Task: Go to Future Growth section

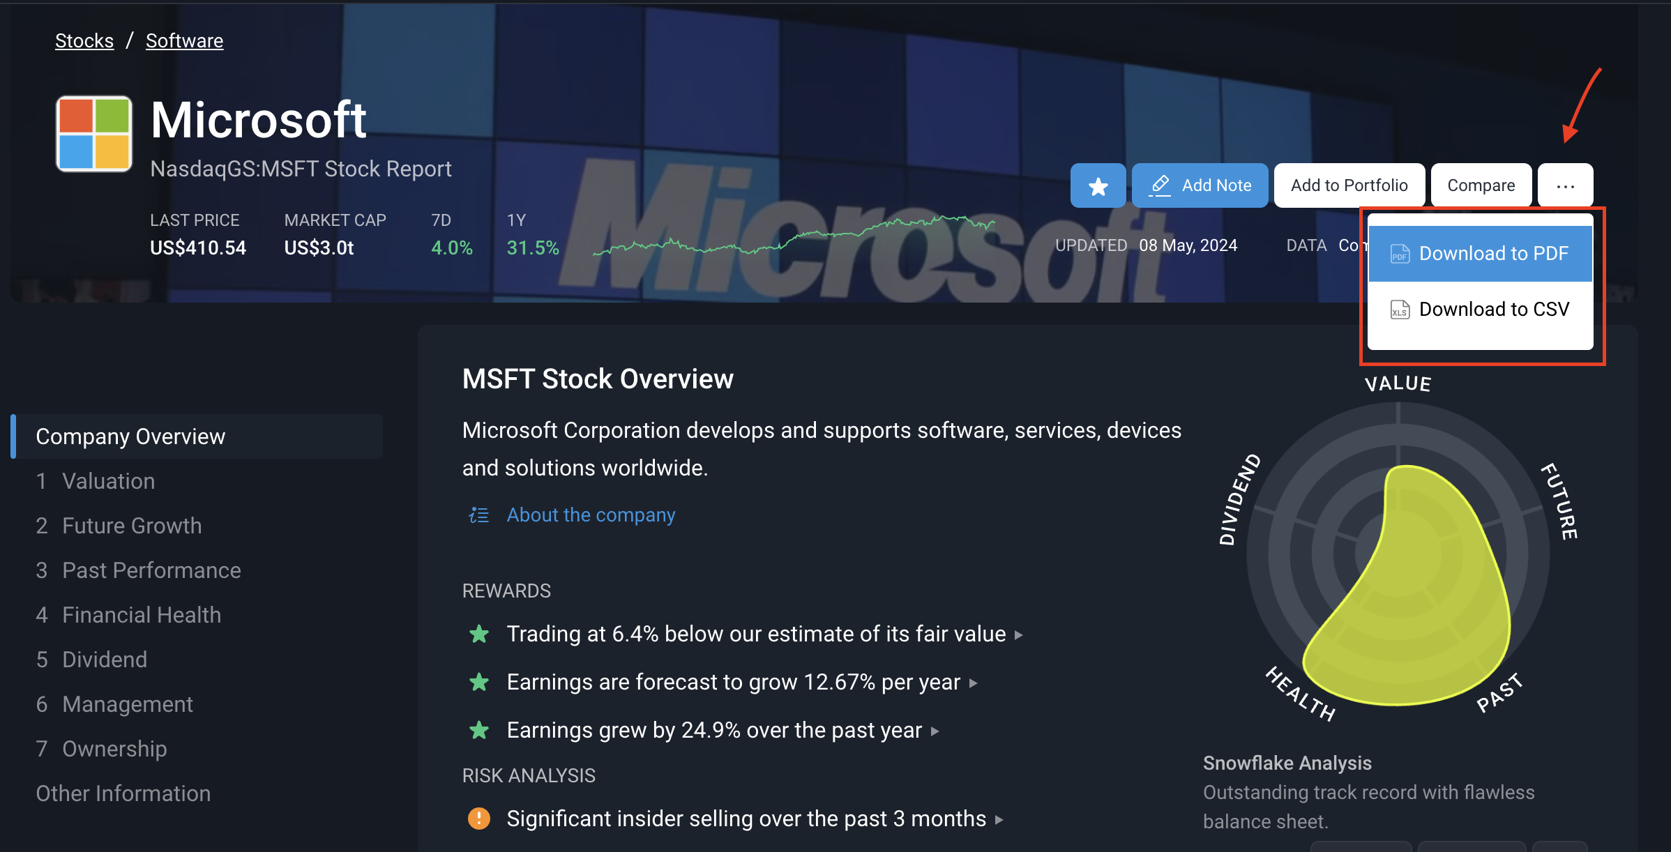Action: 132,526
